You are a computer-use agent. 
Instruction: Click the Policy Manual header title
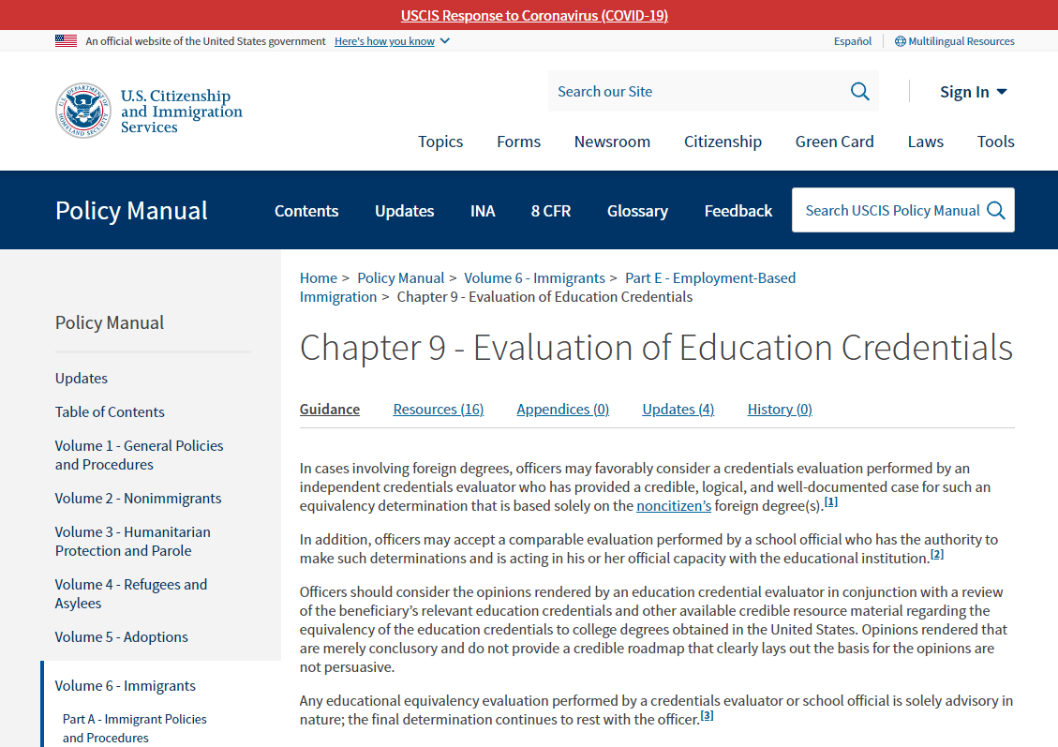pyautogui.click(x=131, y=211)
